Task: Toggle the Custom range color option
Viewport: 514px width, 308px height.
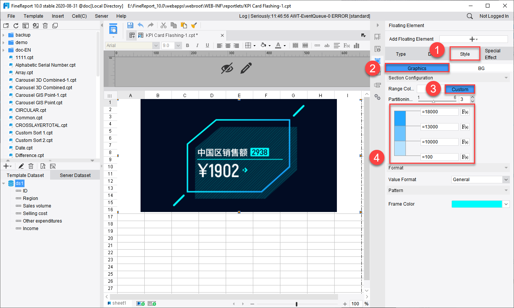Action: point(460,89)
